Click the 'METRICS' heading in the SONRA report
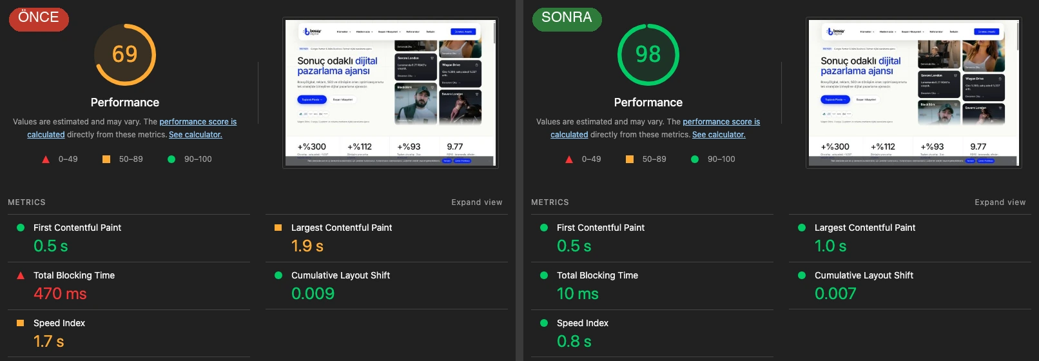The image size is (1039, 361). [550, 202]
